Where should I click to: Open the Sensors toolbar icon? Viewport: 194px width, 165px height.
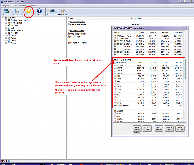coord(28,11)
